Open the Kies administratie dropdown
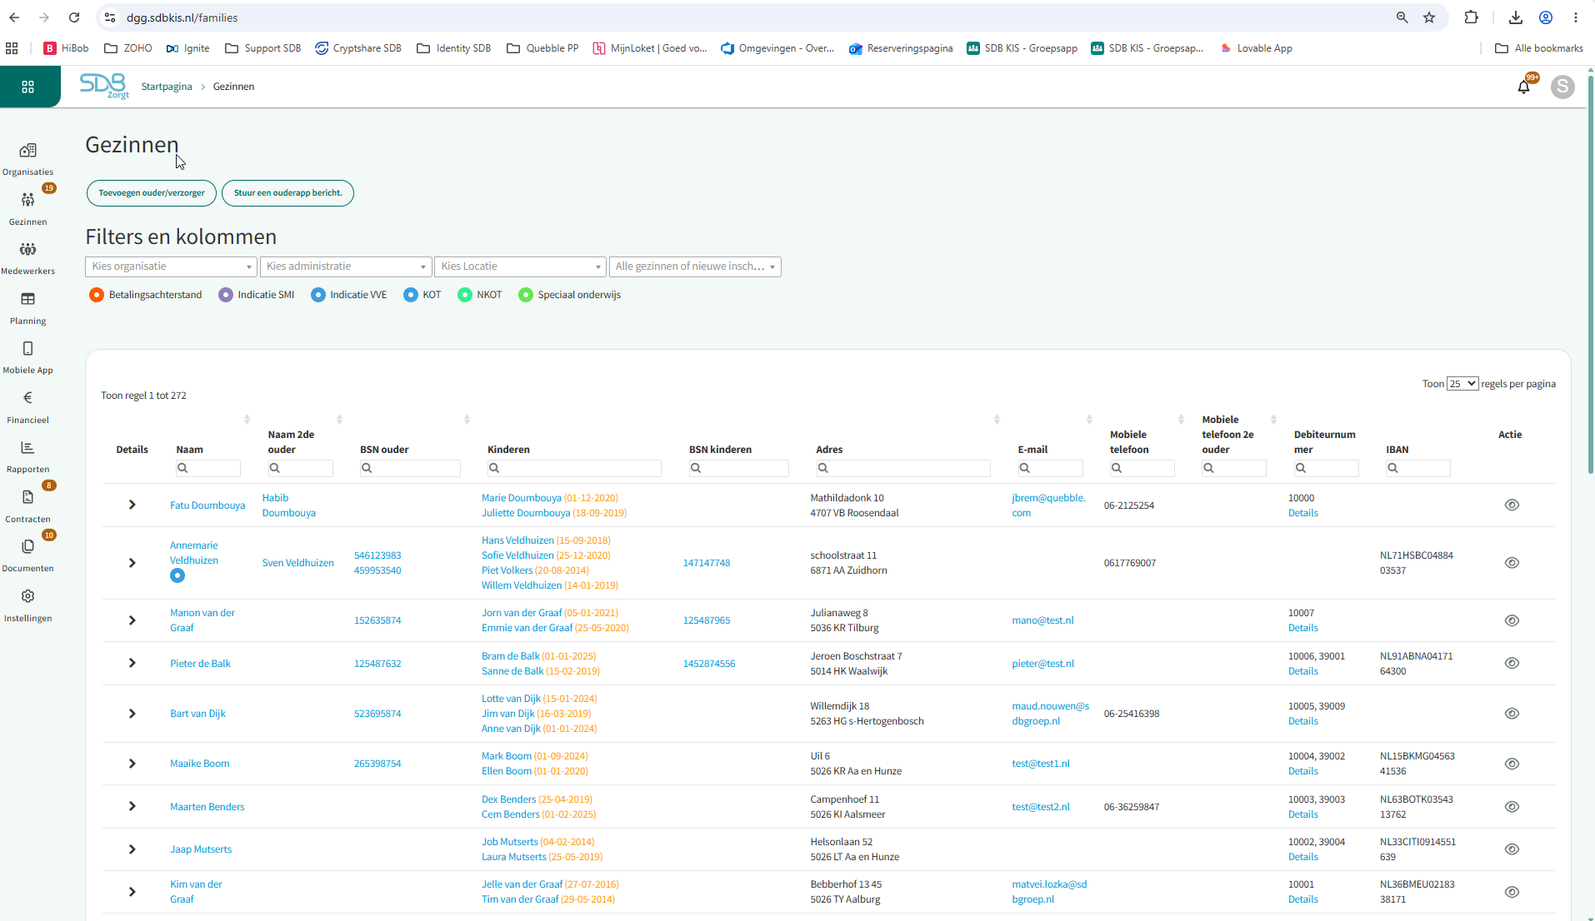The width and height of the screenshot is (1595, 921). tap(346, 266)
